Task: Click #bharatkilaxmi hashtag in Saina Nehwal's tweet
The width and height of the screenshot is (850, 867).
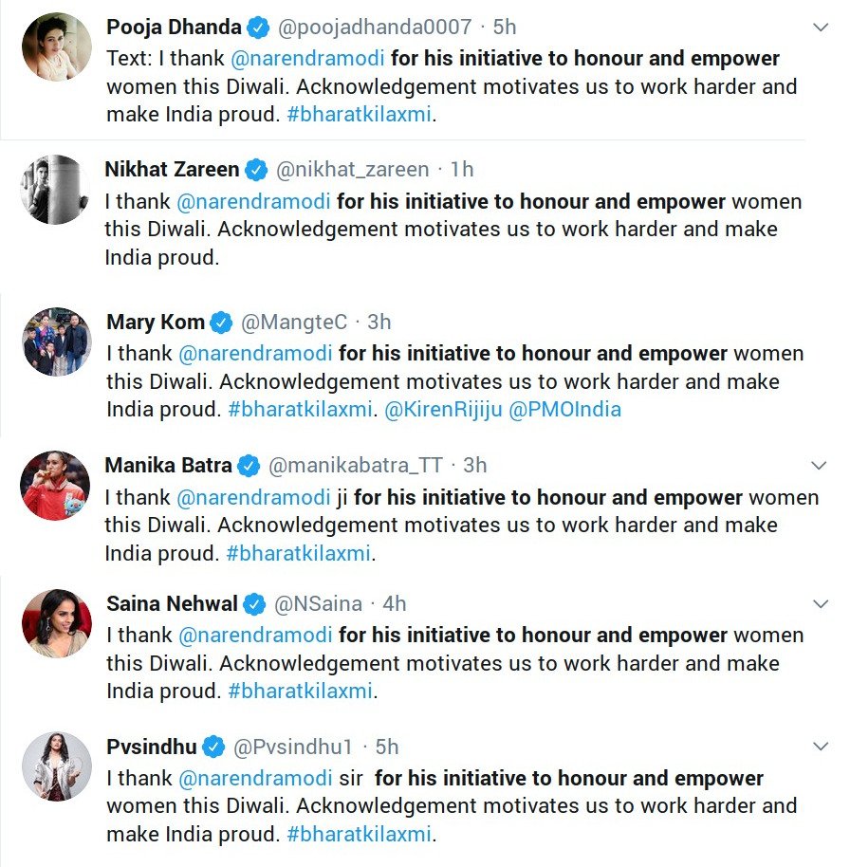Action: (300, 692)
